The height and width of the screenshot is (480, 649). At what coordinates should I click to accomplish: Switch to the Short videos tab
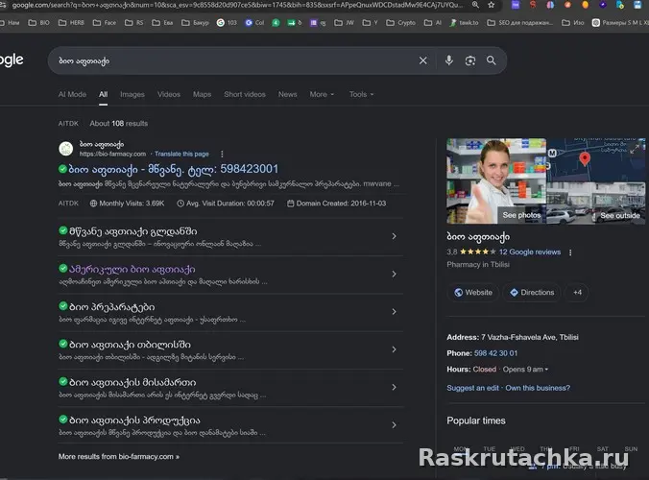245,94
